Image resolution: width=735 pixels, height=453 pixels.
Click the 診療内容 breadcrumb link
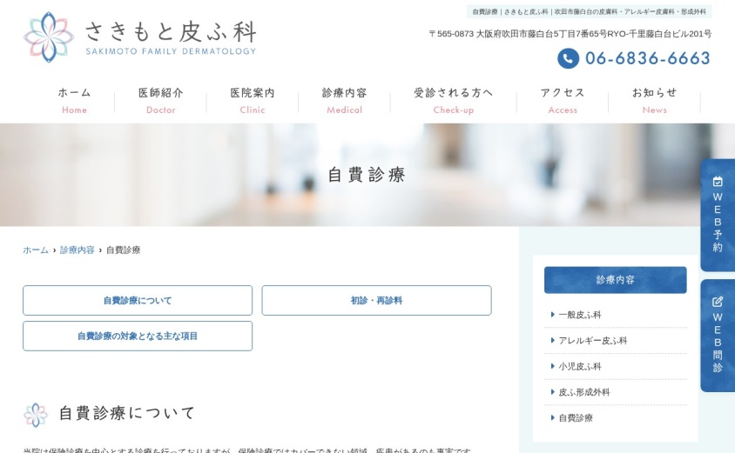(78, 250)
